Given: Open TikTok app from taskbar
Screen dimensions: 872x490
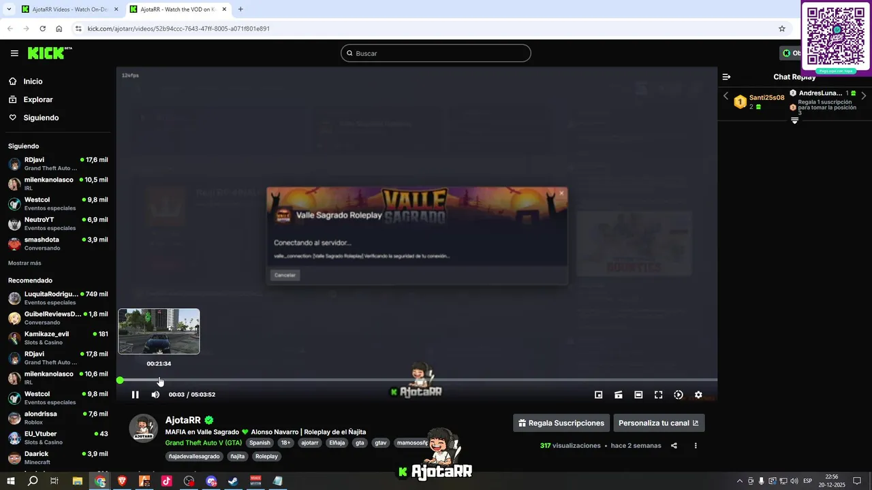Looking at the screenshot, I should 167,481.
